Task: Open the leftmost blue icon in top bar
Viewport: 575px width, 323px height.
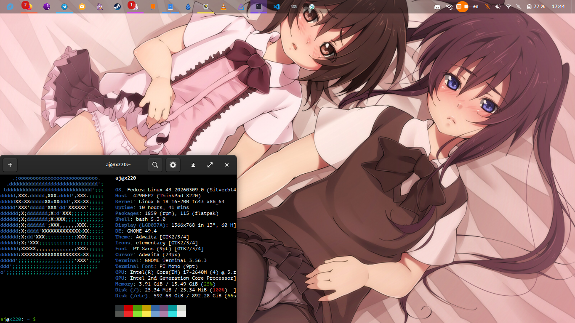Action: click(10, 7)
